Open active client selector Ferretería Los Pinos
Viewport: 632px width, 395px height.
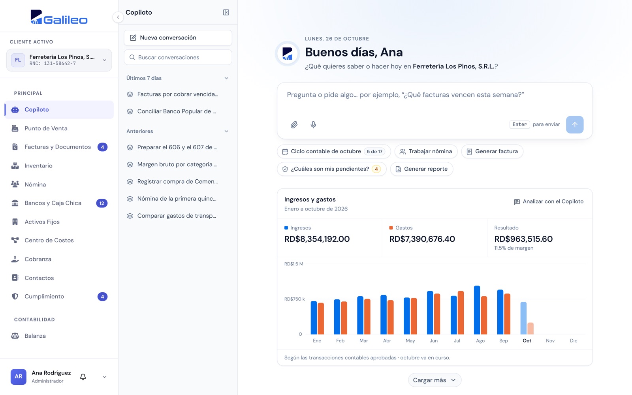(x=59, y=60)
